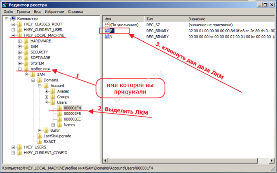Click the 000003EE folder icon
This screenshot has height=173, width=277.
click(59, 119)
